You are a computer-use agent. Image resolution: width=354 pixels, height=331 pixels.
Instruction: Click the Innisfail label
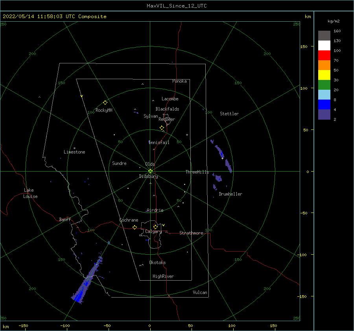tap(159, 142)
